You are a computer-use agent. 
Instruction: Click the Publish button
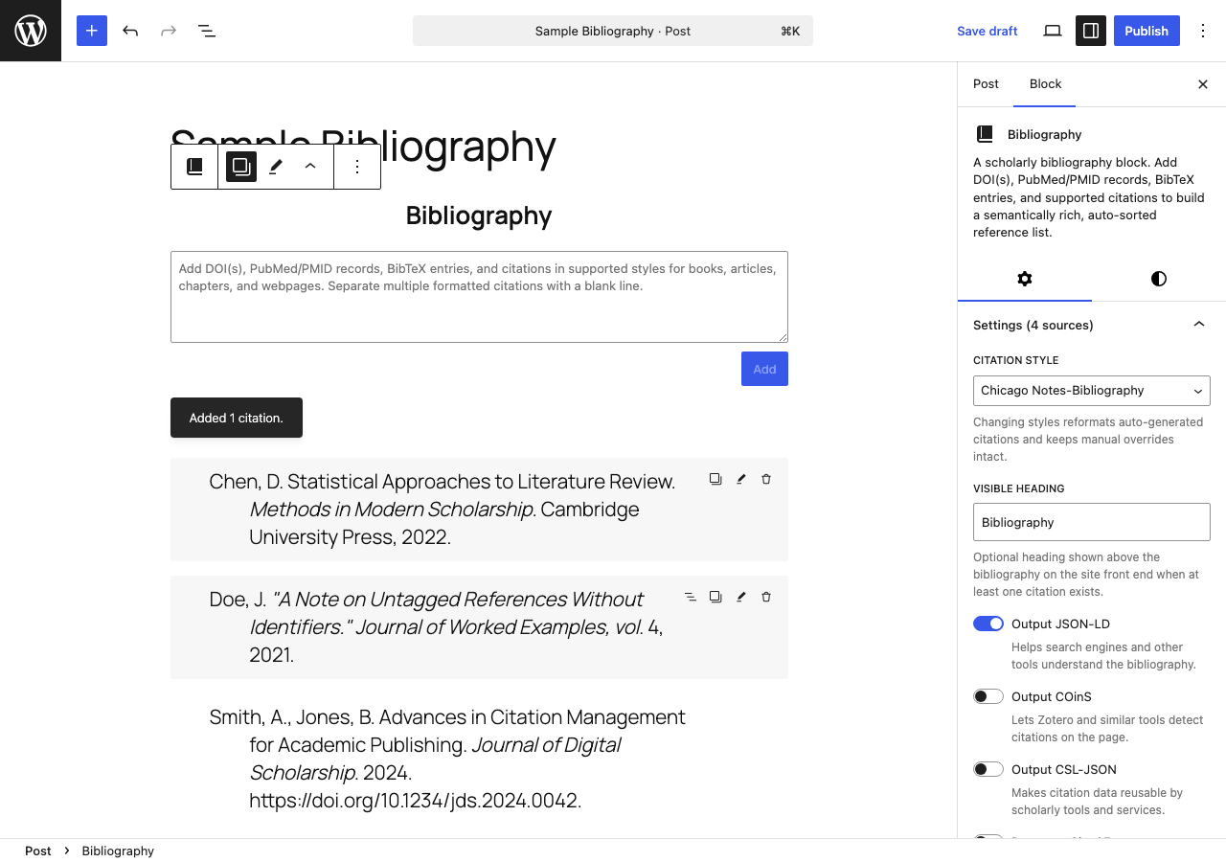coord(1147,31)
